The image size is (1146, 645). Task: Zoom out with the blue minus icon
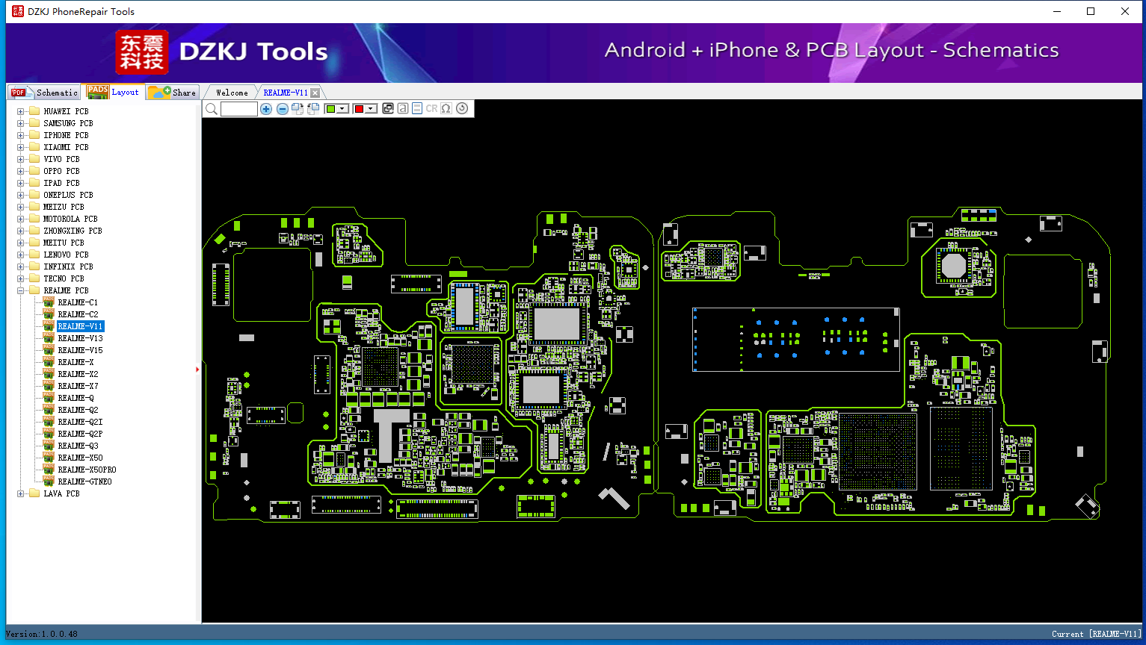(283, 109)
